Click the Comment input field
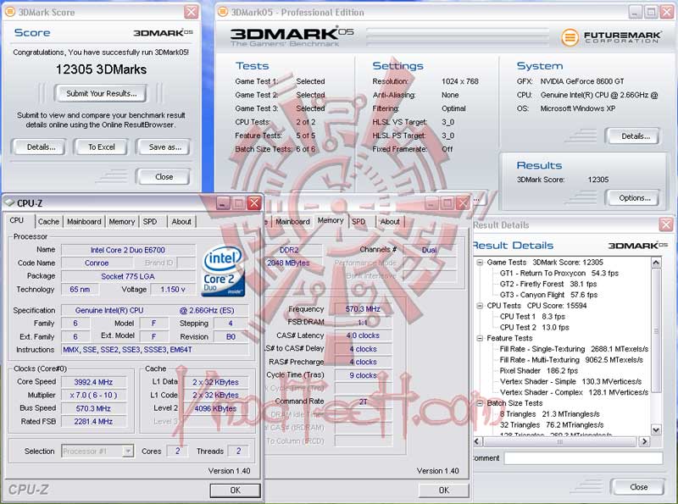This screenshot has height=504, width=678. [x=583, y=458]
